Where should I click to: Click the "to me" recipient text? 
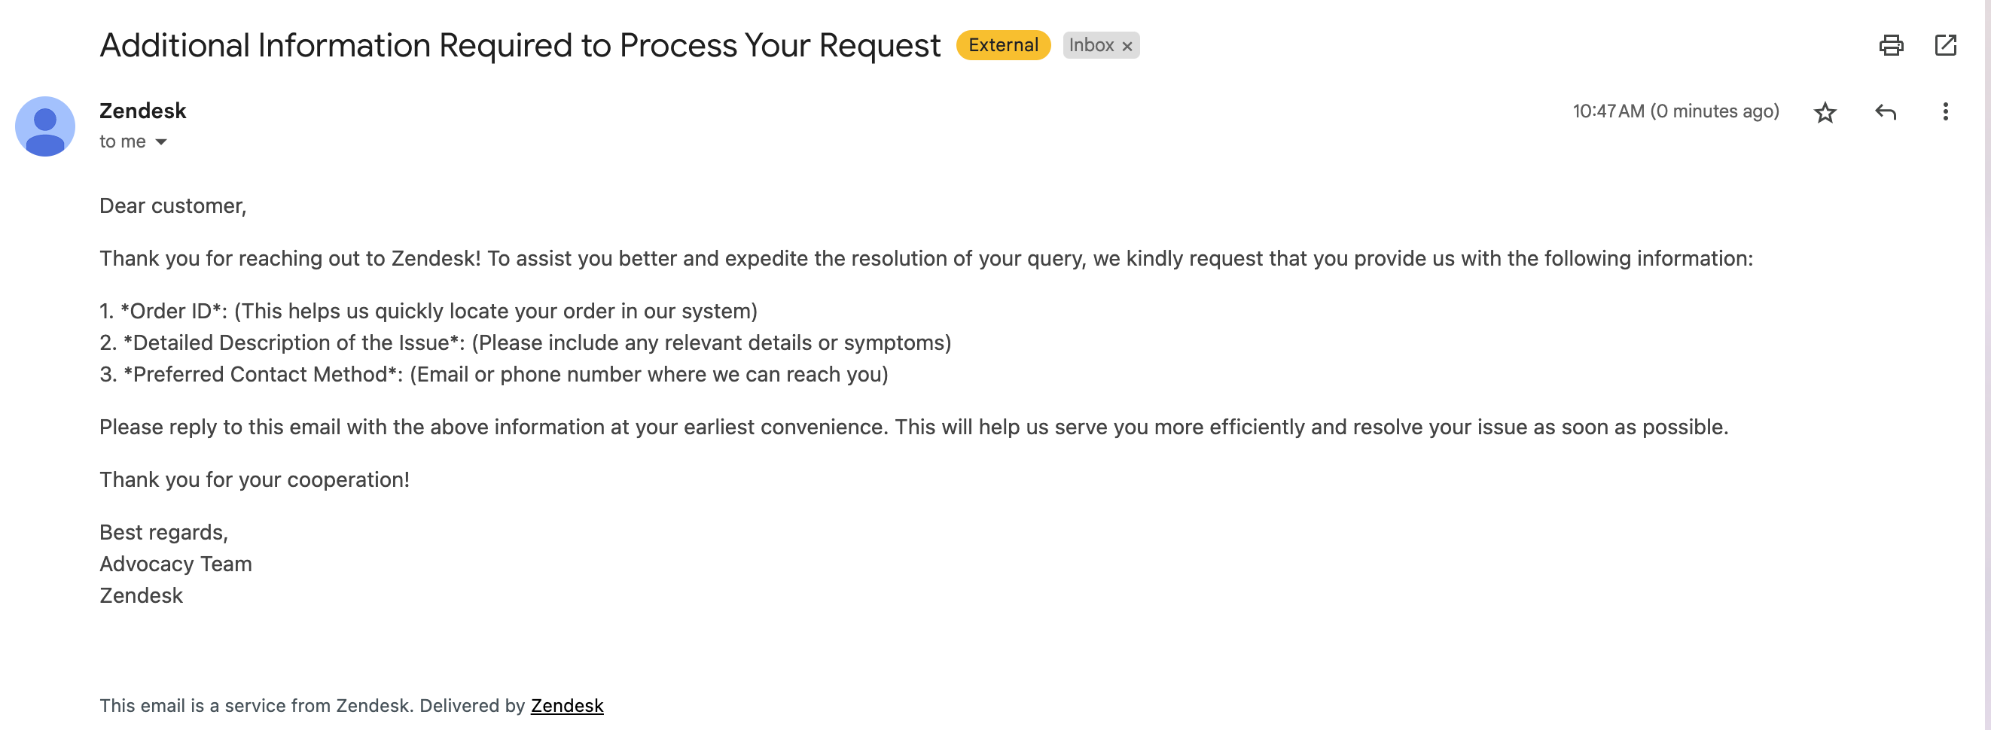coord(122,142)
